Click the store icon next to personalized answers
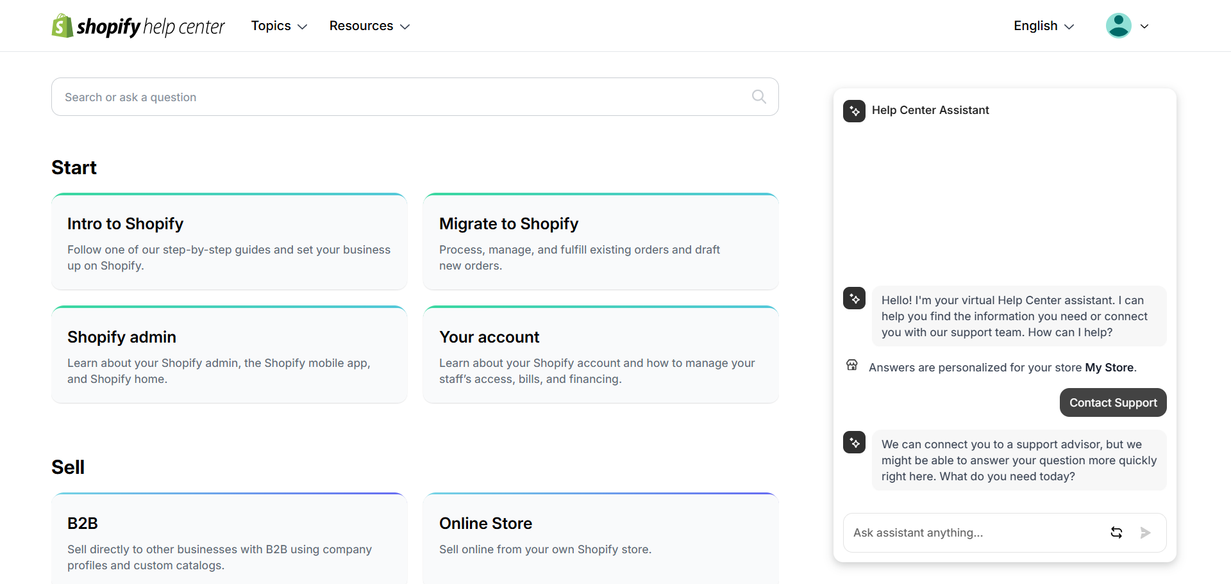The width and height of the screenshot is (1231, 584). pos(852,365)
